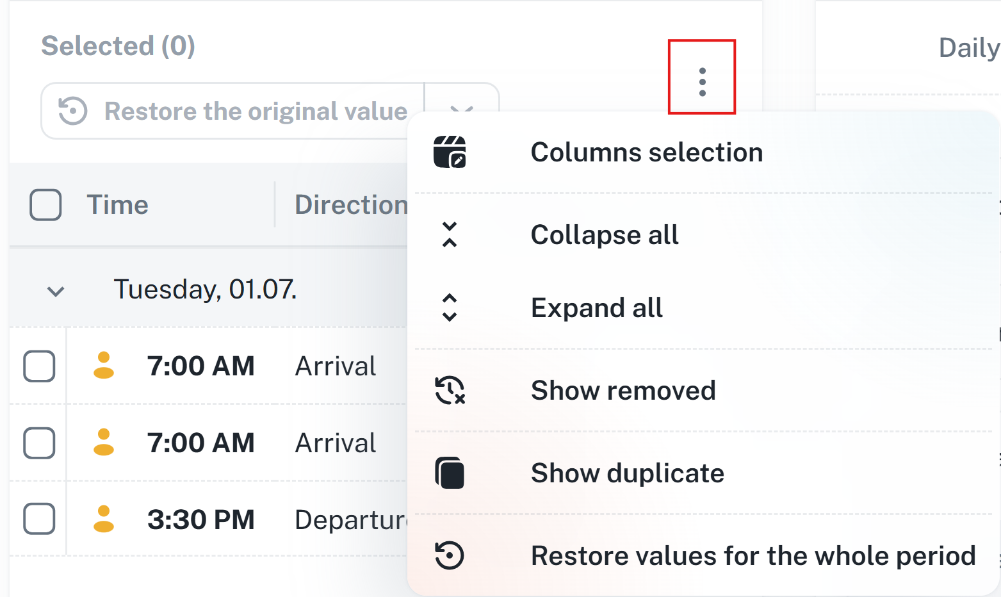
Task: Choose Columns selection from the menu
Action: click(x=646, y=152)
